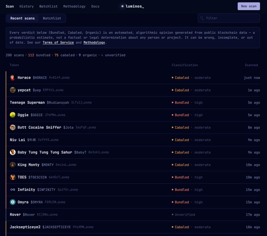Click the King Monty avatar icon
Viewport: 267px width, 236px height.
(13, 165)
